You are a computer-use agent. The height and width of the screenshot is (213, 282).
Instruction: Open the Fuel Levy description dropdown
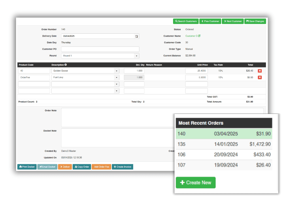117,77
